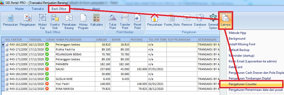Viewport: 284px width, 95px height.
Task: Open the Master ribbon tab
Action: click(19, 9)
